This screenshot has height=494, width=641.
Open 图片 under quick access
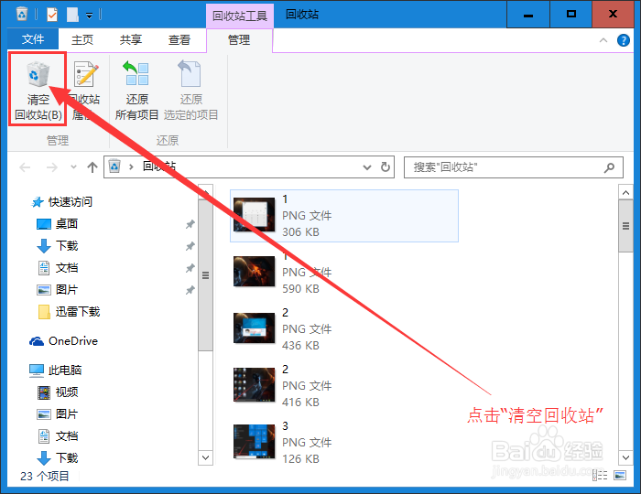(x=57, y=290)
